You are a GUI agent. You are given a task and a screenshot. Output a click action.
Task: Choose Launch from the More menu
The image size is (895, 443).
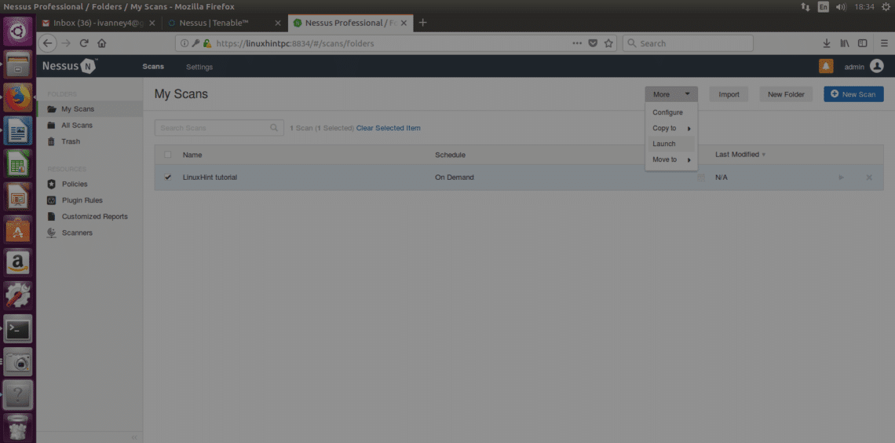click(671, 144)
